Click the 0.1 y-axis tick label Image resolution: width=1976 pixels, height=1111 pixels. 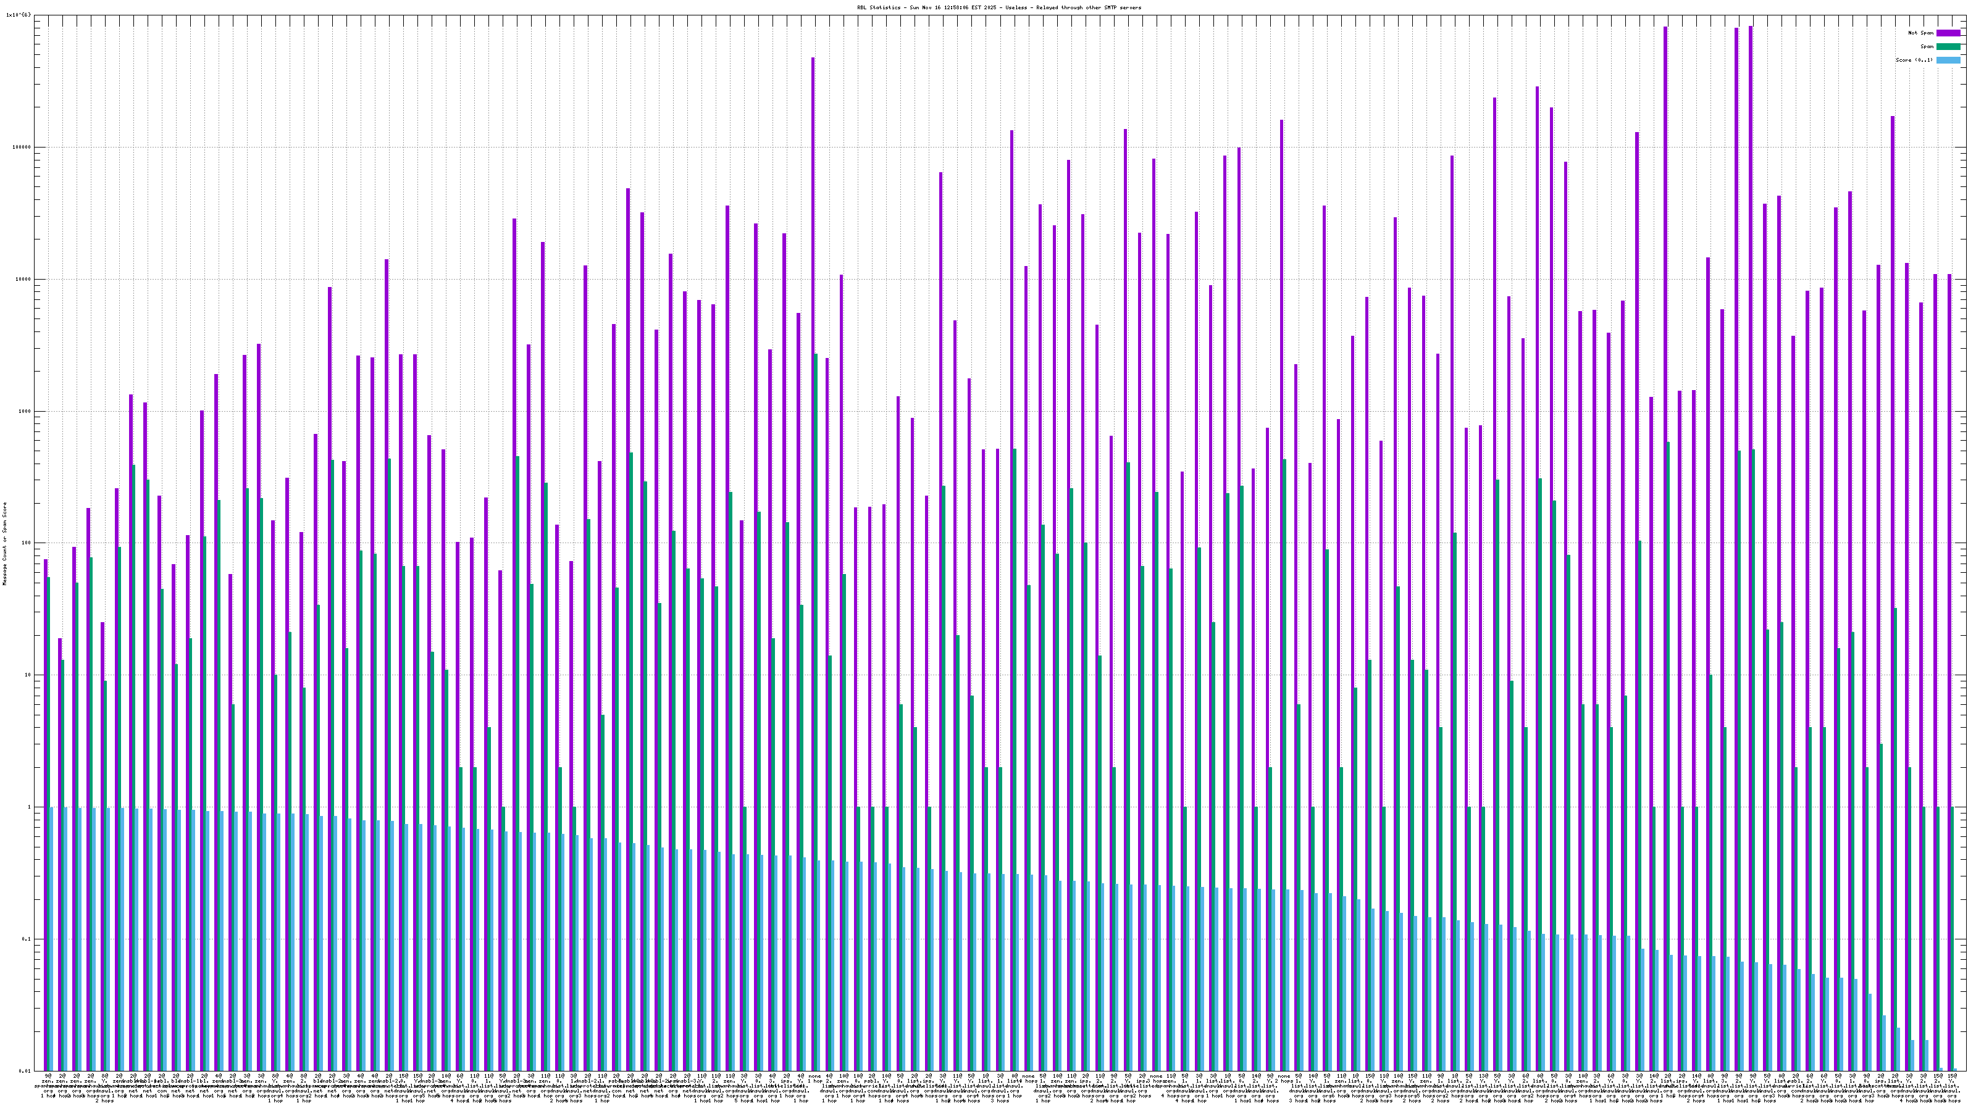27,939
